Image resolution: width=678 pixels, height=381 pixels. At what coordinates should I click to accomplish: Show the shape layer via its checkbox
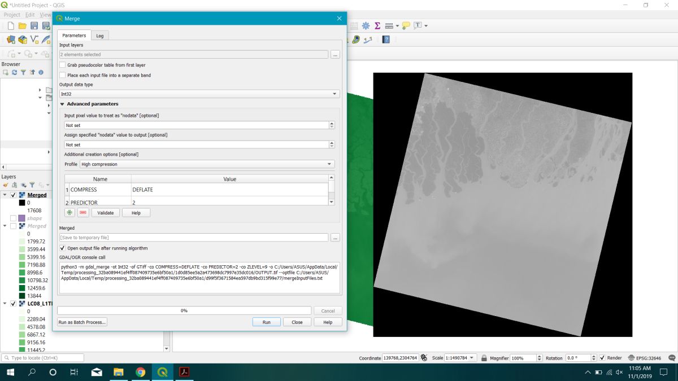(13, 218)
